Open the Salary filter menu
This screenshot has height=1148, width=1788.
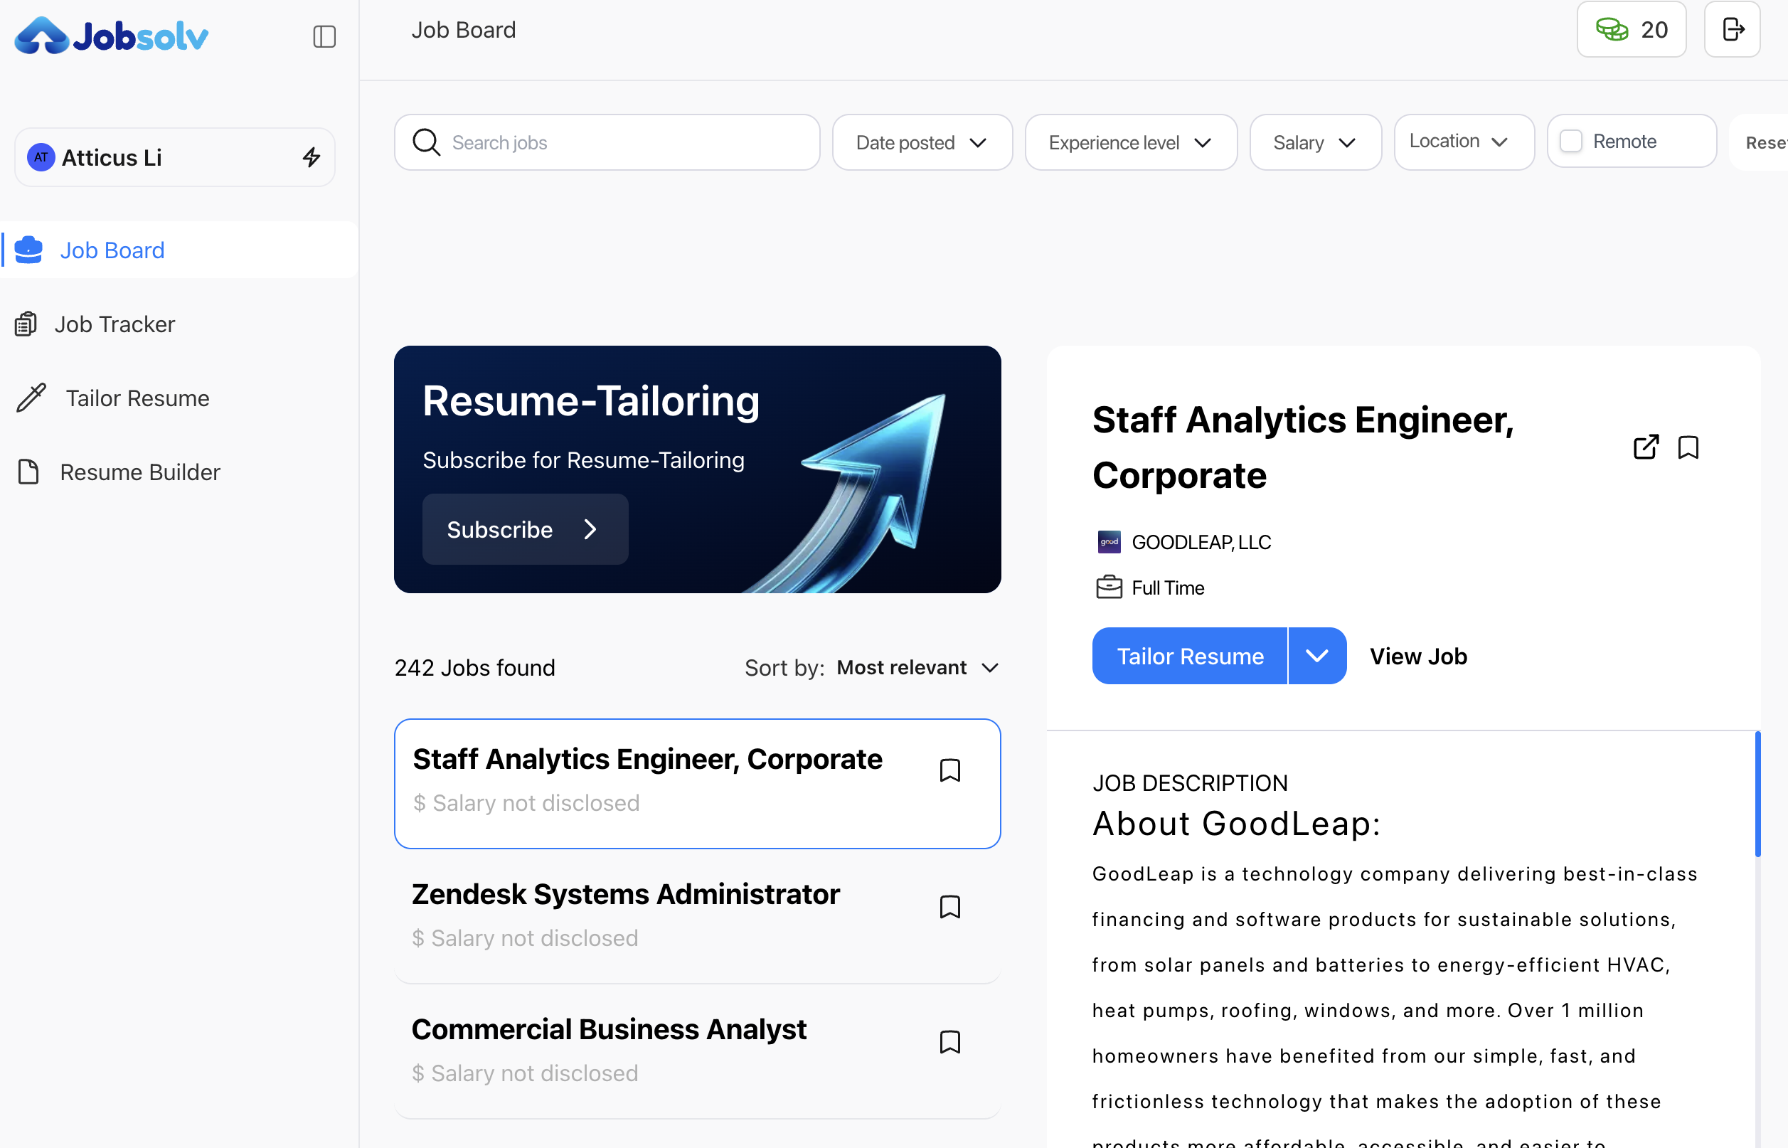pyautogui.click(x=1315, y=142)
